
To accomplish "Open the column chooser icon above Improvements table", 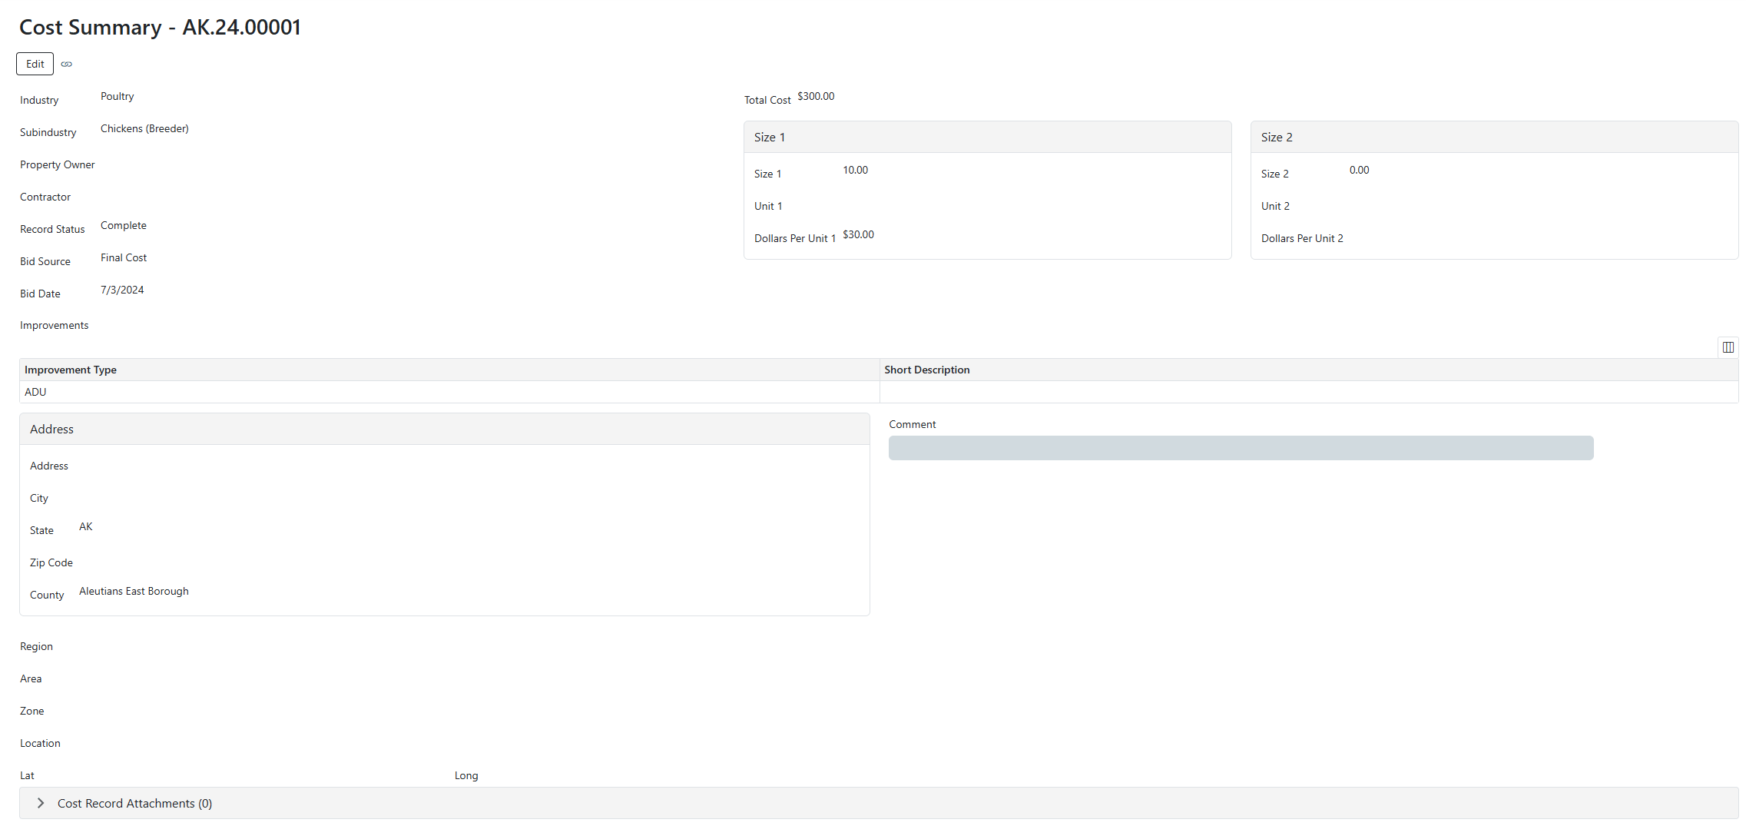I will point(1728,347).
